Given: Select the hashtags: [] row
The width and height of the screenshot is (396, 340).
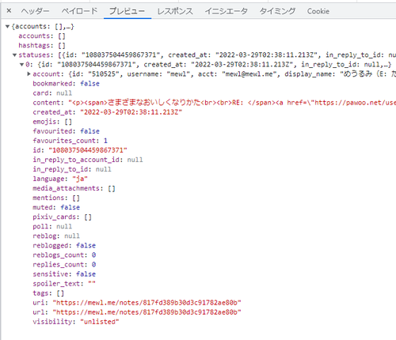Looking at the screenshot, I should (x=42, y=46).
